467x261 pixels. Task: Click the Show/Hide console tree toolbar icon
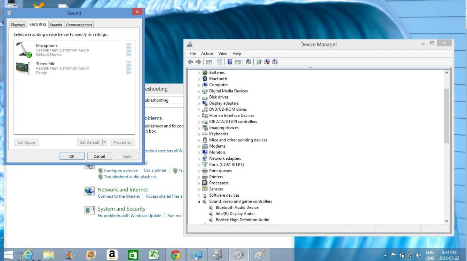point(208,62)
